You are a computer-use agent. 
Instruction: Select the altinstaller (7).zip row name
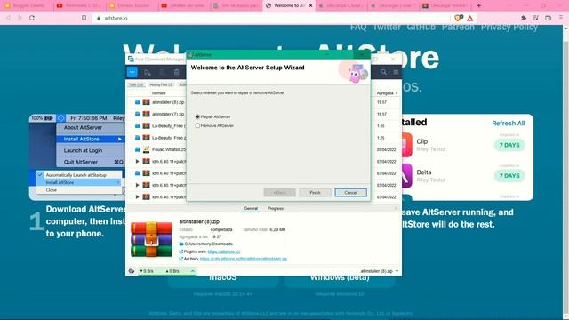tap(168, 114)
